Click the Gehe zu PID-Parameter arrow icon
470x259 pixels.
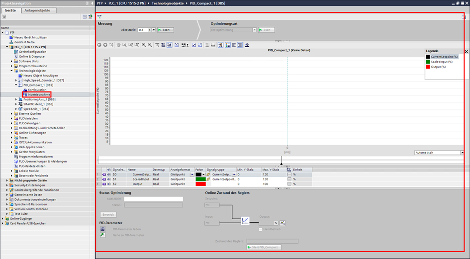[x=102, y=235]
